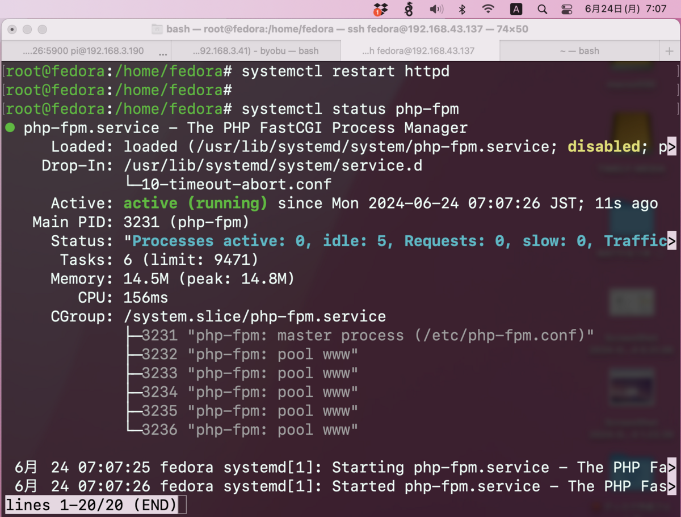Open the Wi-Fi menu bar icon
This screenshot has width=681, height=517.
488,9
